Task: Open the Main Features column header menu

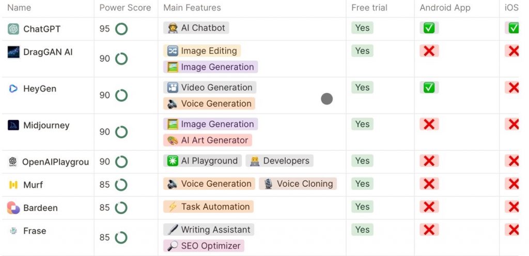Action: pyautogui.click(x=192, y=8)
